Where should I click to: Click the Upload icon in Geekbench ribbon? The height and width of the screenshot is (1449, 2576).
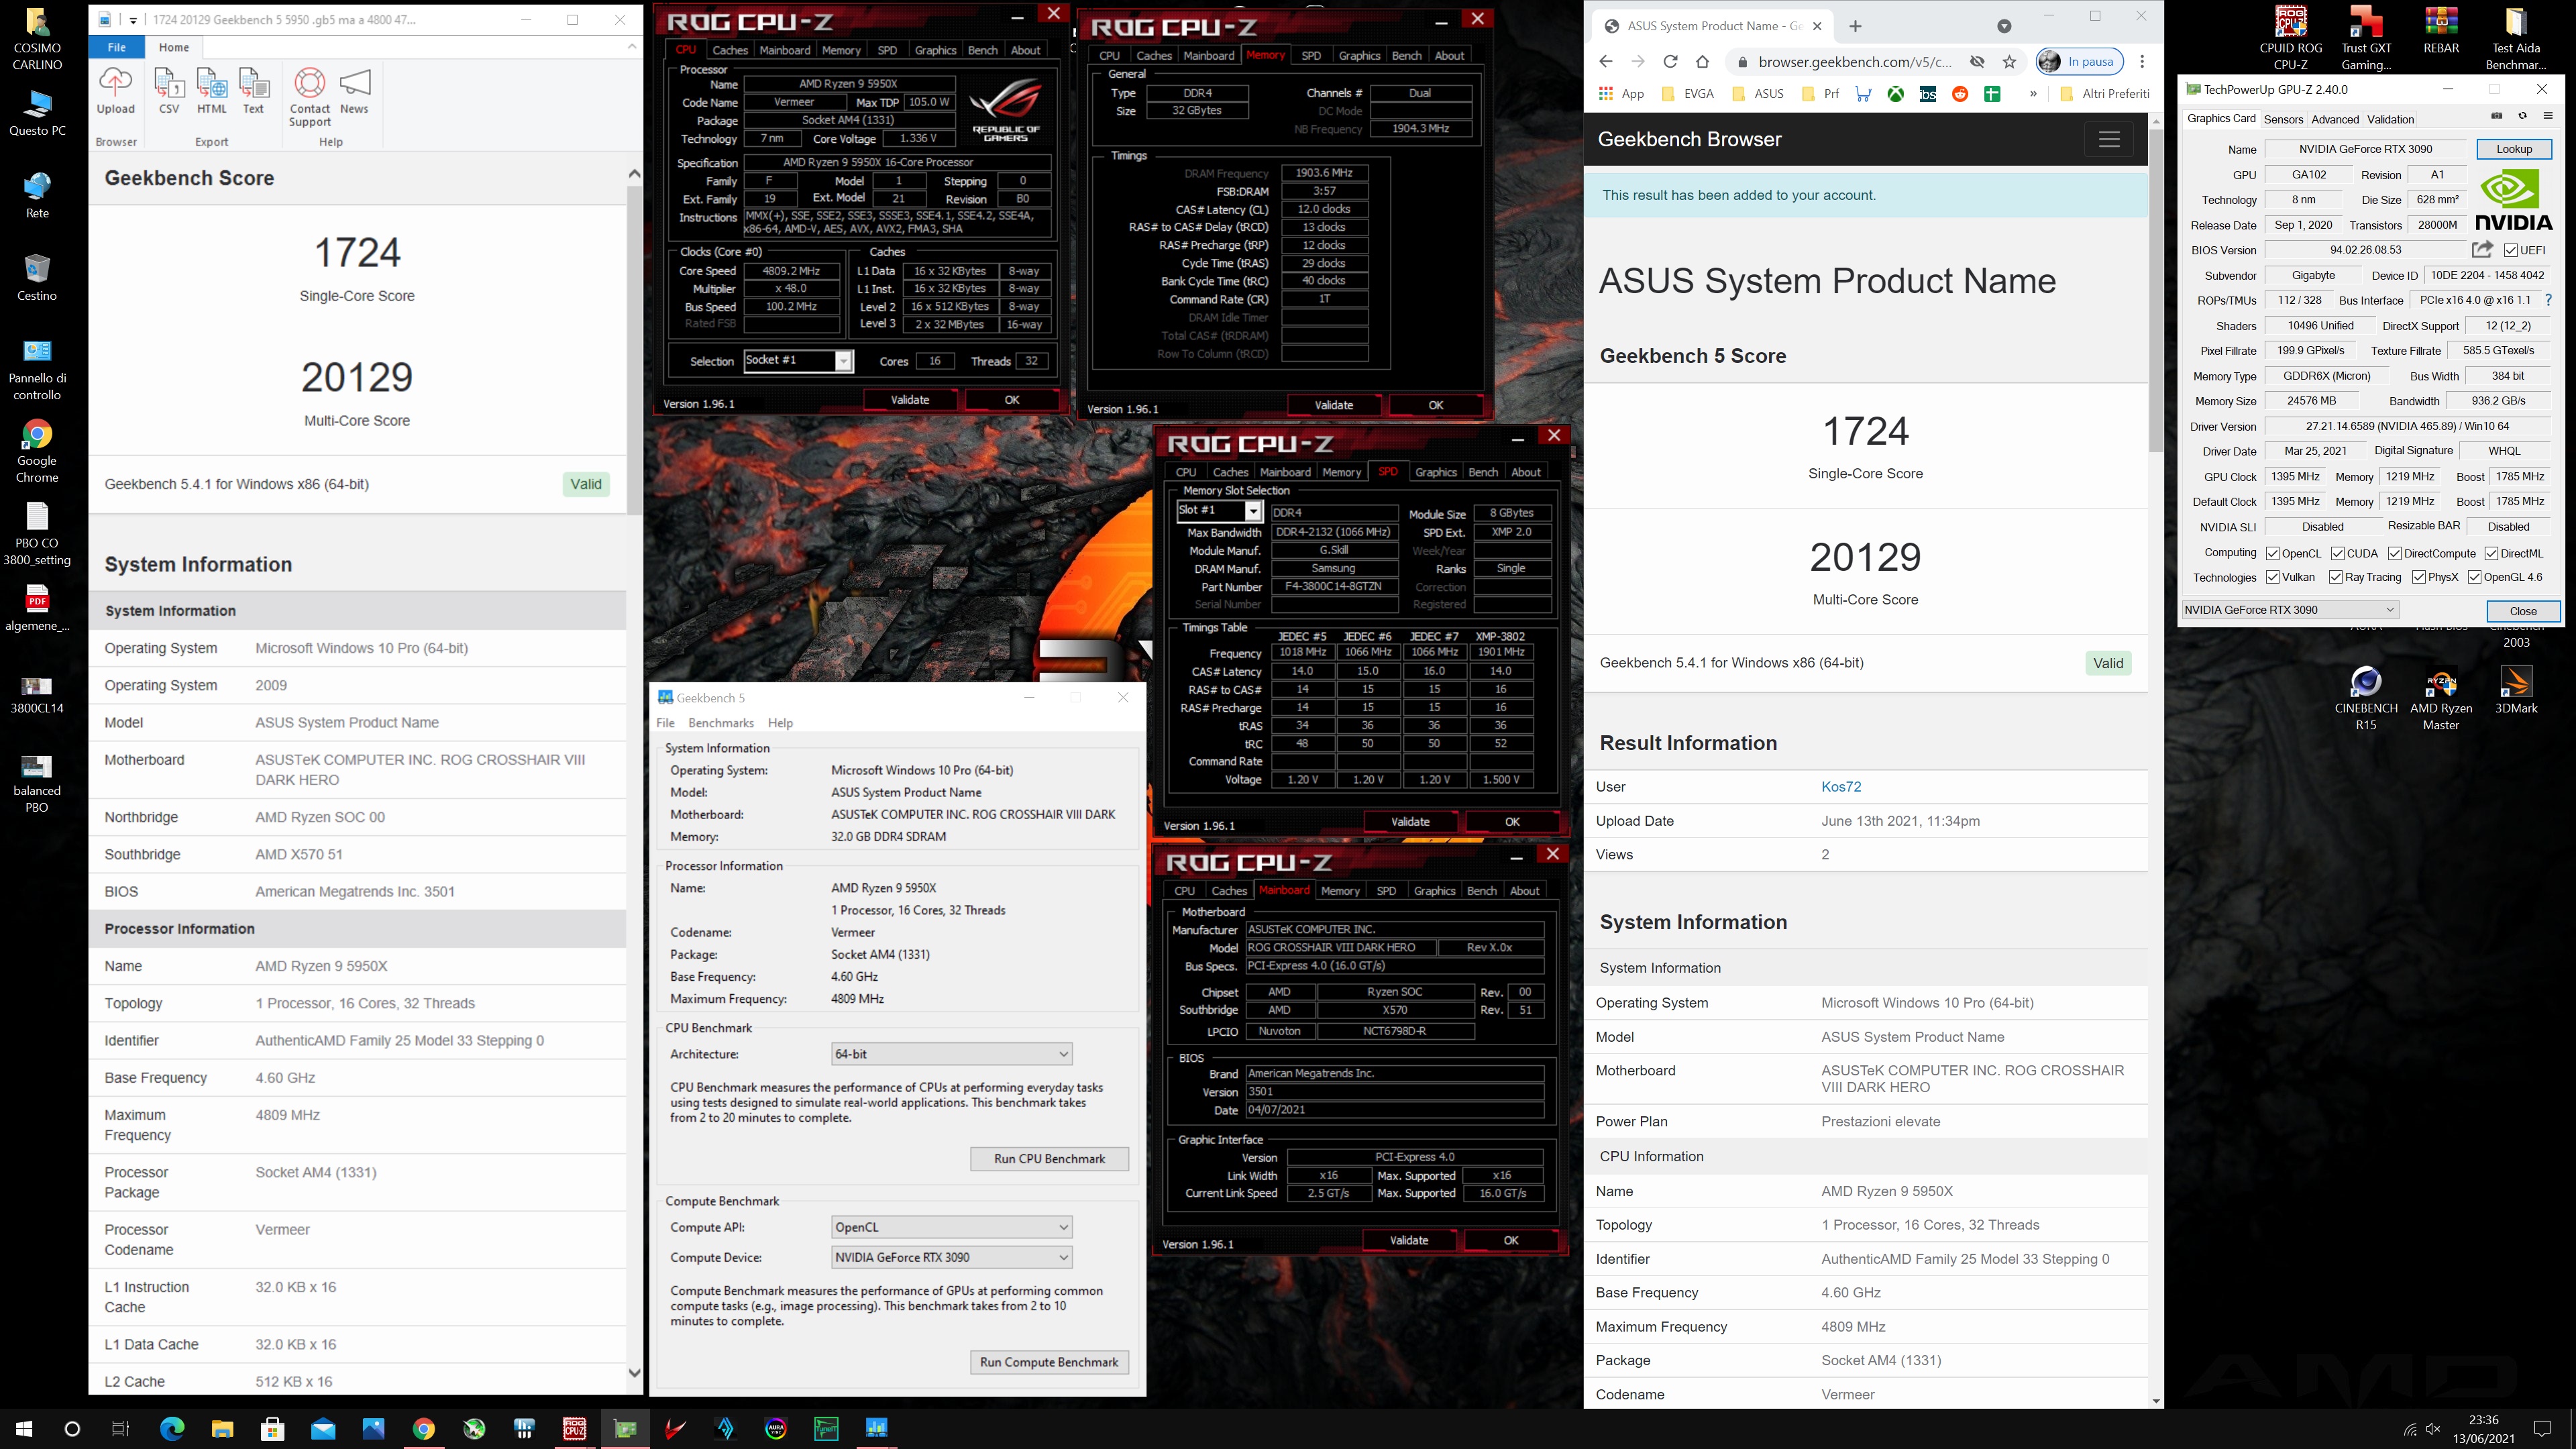pos(115,91)
